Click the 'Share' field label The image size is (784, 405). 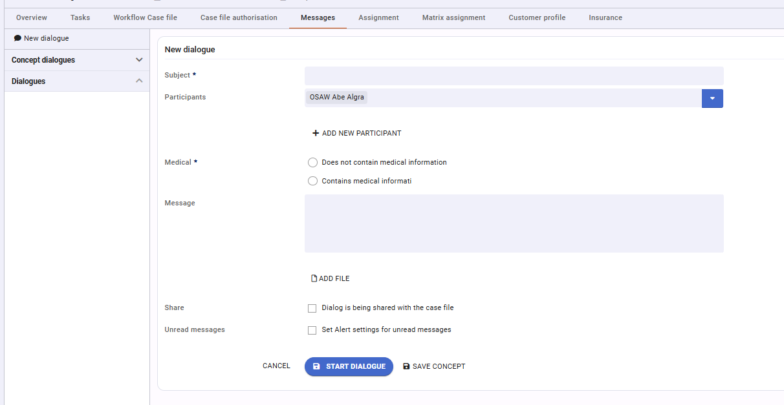tap(175, 308)
